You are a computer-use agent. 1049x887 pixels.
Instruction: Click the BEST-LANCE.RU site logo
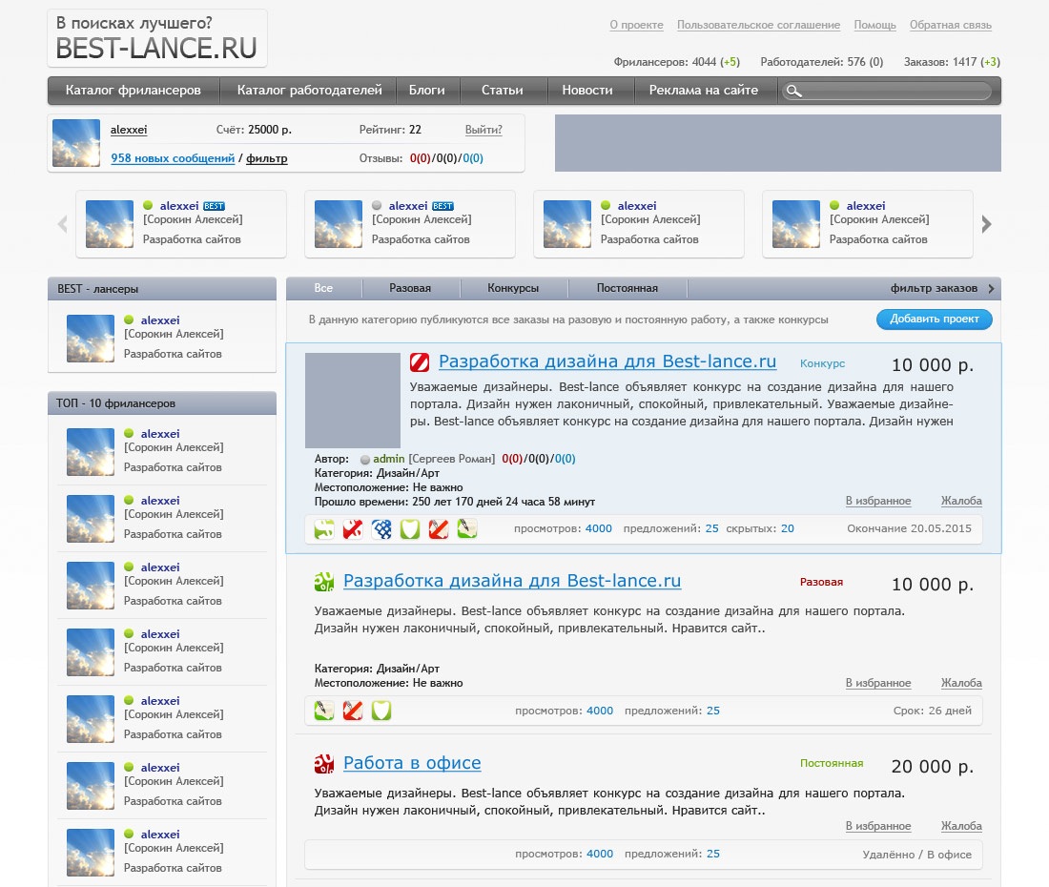coord(156,38)
